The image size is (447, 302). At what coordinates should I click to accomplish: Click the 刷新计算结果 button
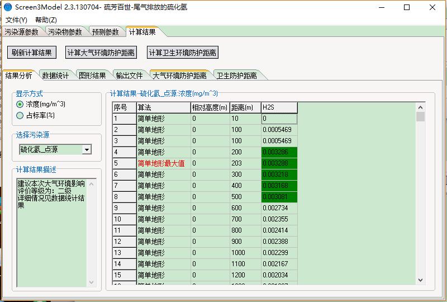click(32, 53)
